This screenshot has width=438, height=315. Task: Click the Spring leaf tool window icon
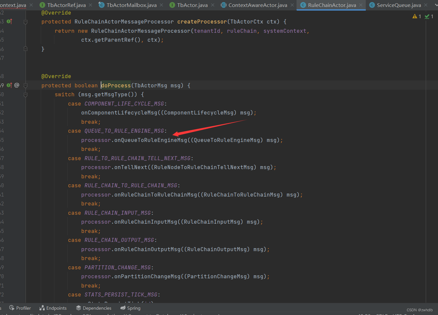(x=123, y=308)
